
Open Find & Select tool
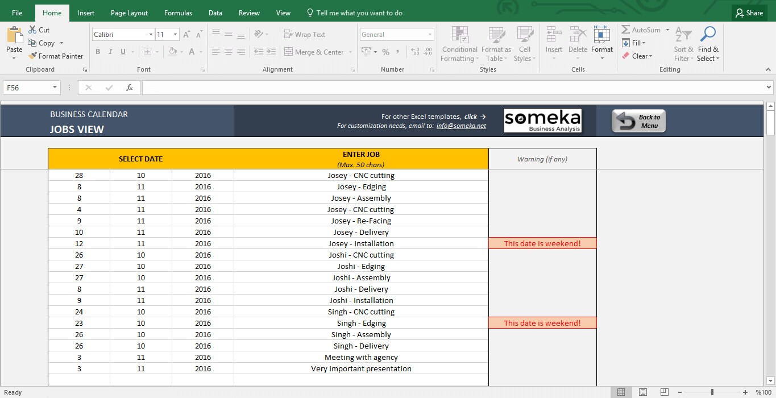708,44
